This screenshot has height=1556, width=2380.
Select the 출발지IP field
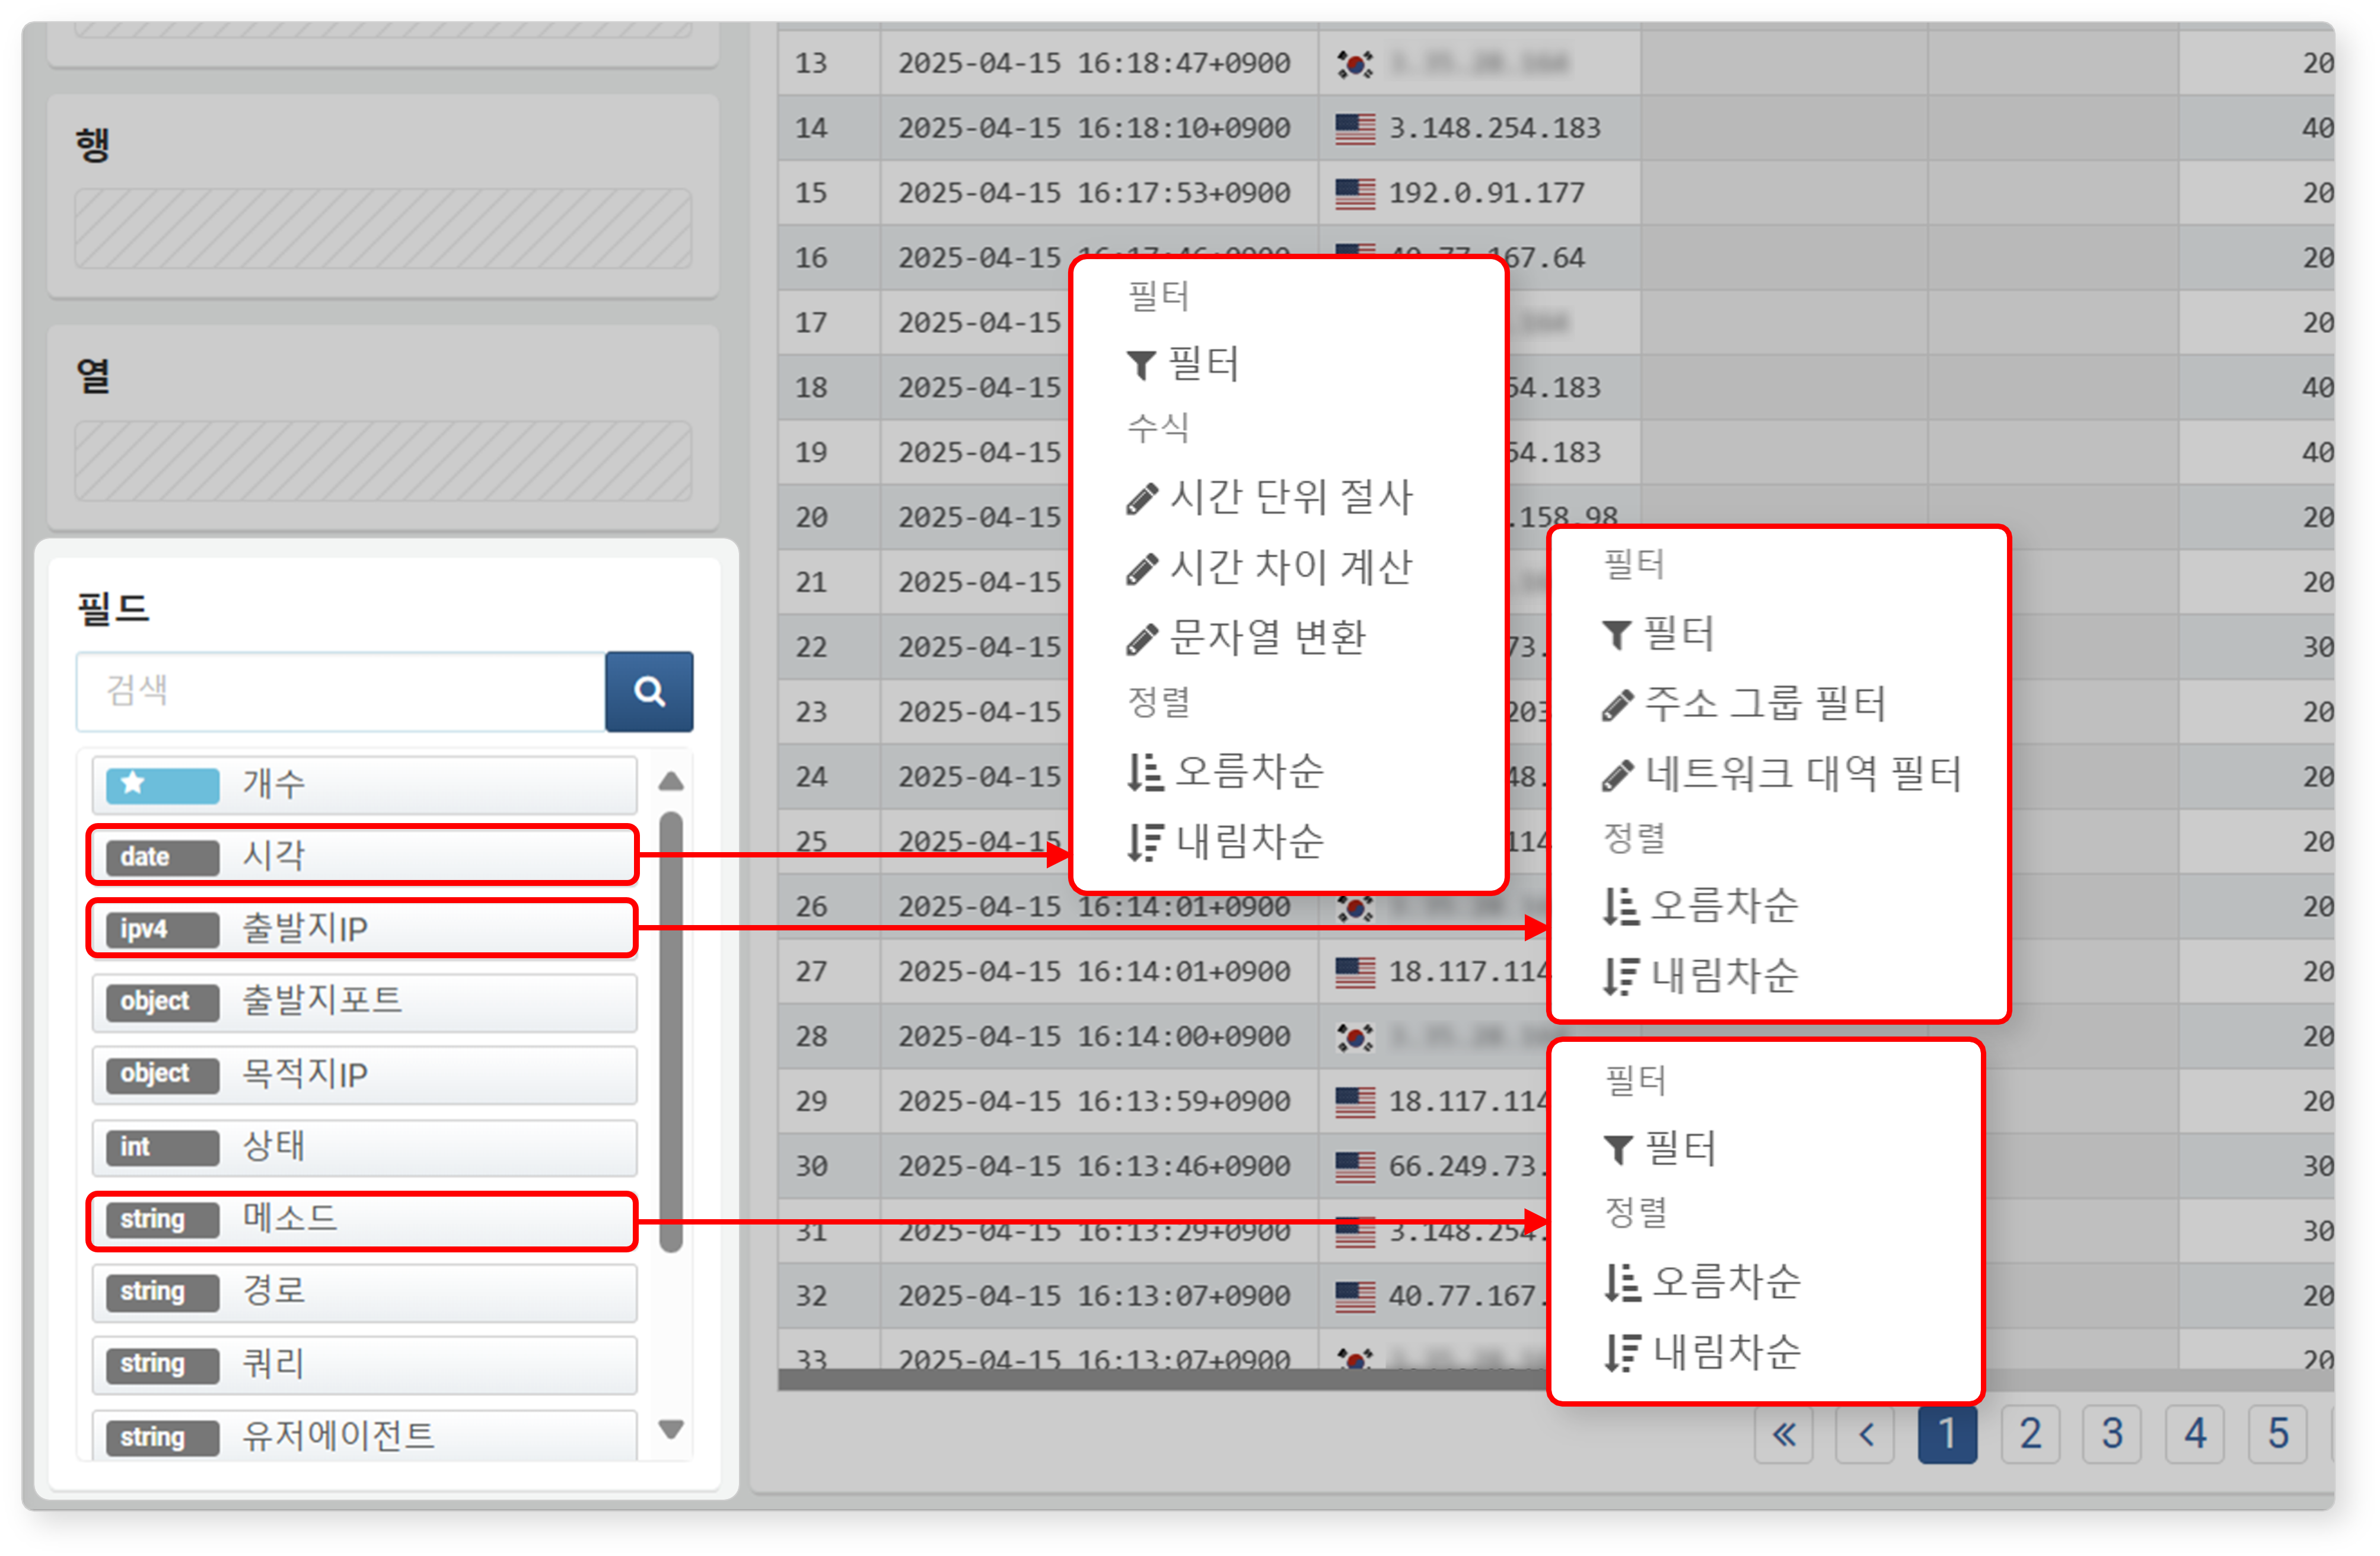(x=364, y=929)
